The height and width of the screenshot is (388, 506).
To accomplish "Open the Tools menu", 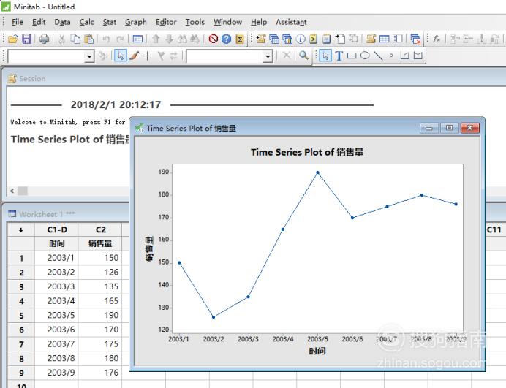I will [195, 22].
